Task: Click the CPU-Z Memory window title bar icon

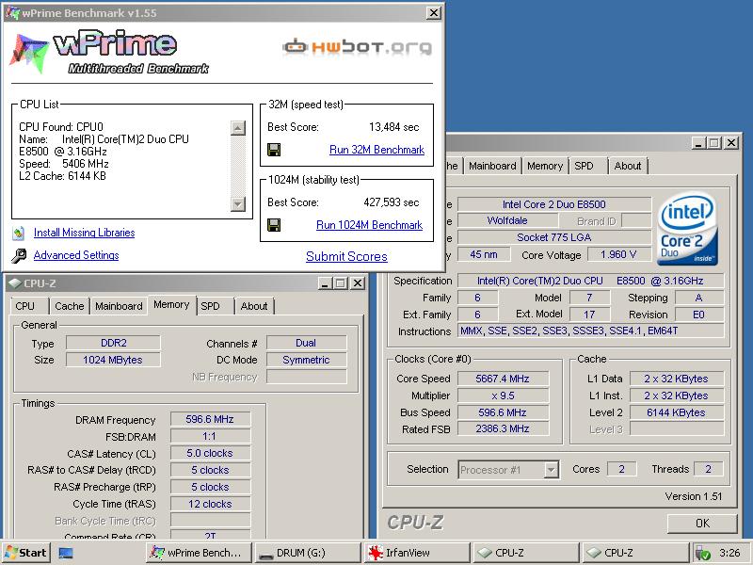Action: coord(15,283)
